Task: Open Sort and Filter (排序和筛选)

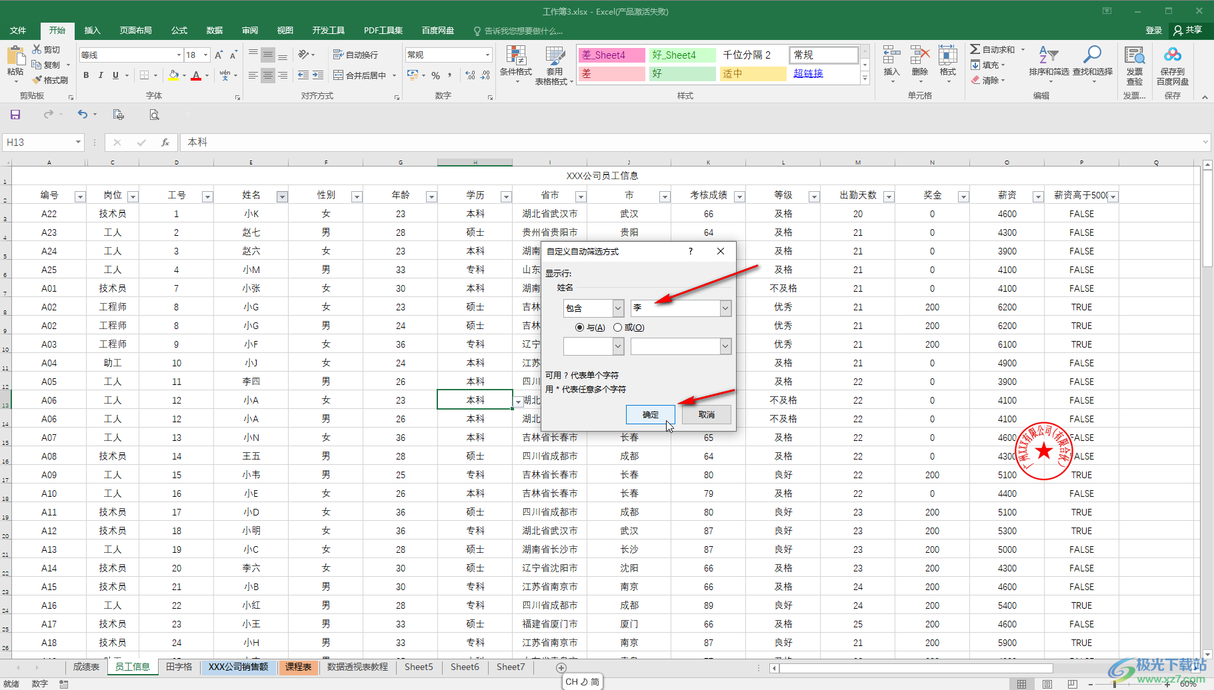Action: click(1049, 65)
